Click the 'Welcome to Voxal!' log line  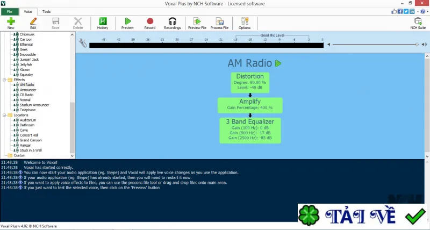(x=41, y=162)
